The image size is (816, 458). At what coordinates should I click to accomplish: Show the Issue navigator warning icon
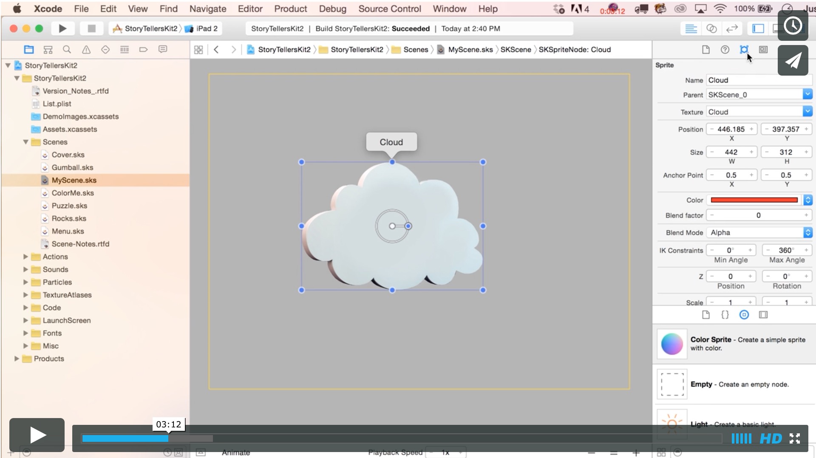click(86, 50)
